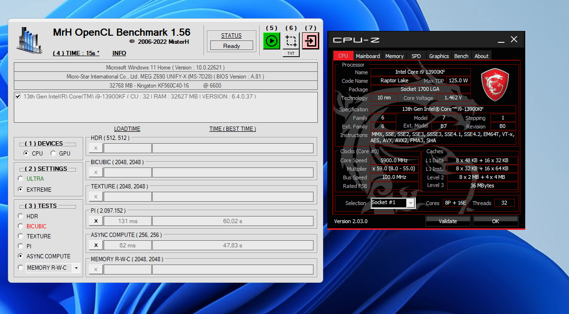Click the Core Speed 5900.0 MHz value in CPU-Z
This screenshot has width=569, height=314.
click(x=394, y=160)
